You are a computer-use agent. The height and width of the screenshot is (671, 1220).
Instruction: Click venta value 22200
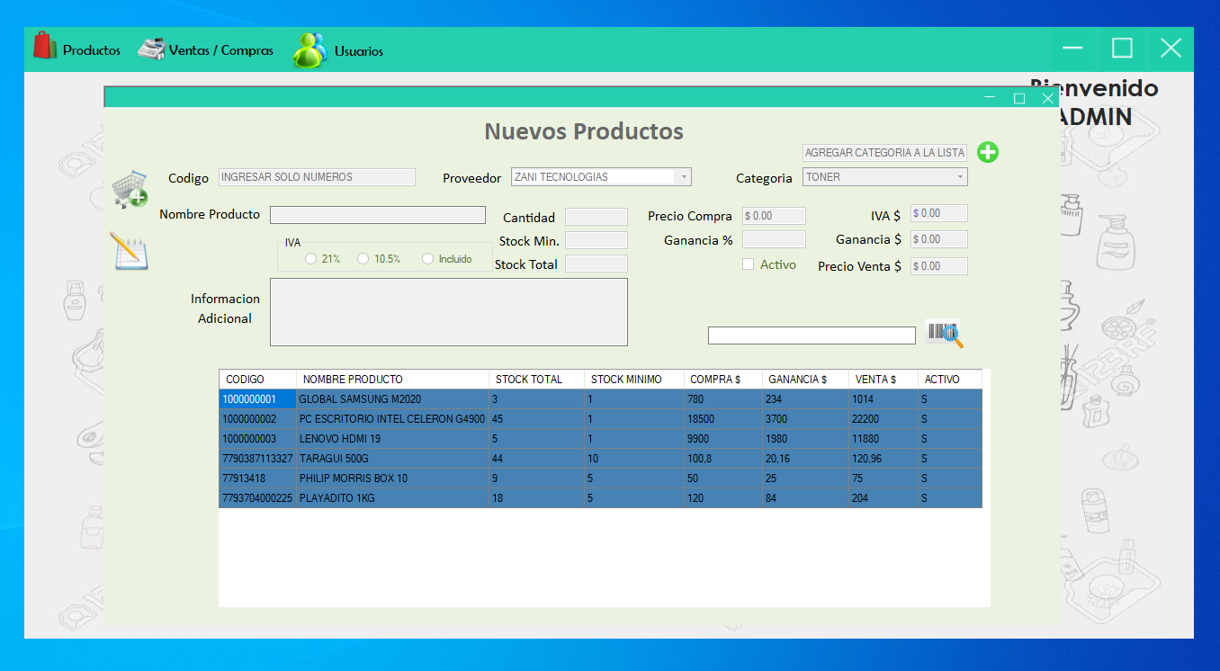pyautogui.click(x=884, y=419)
